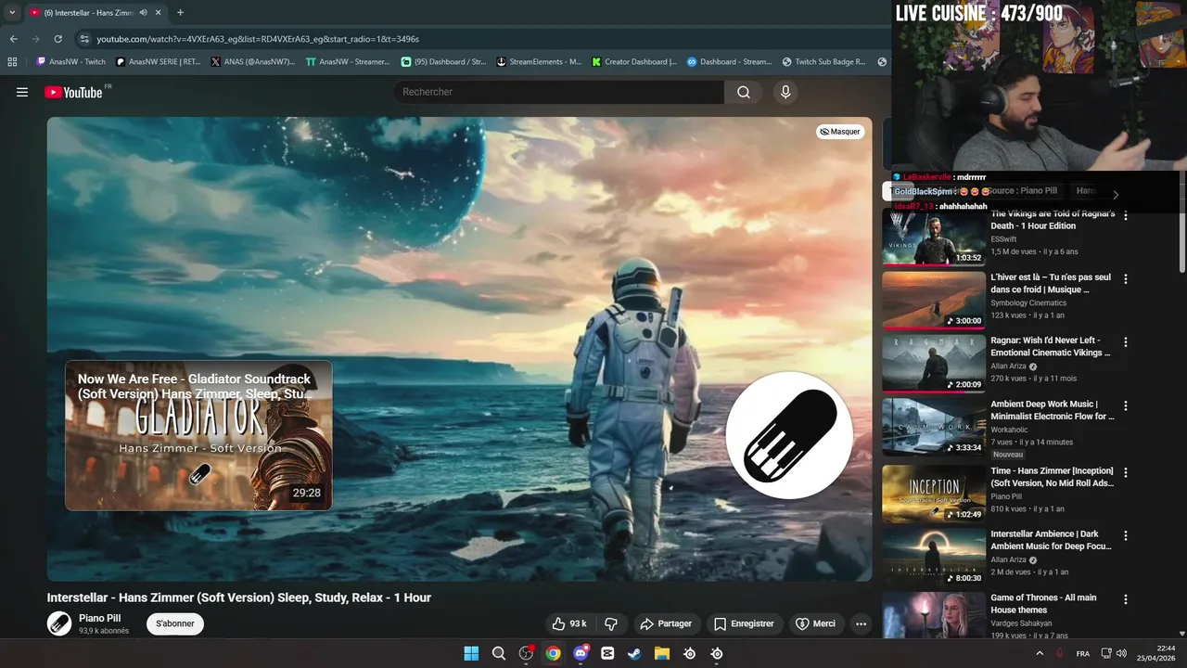Open the Piano Pill channel name link
Screen dimensions: 1187x668
100,618
